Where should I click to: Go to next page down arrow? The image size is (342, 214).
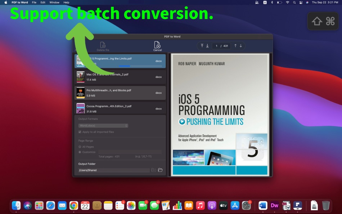241,46
